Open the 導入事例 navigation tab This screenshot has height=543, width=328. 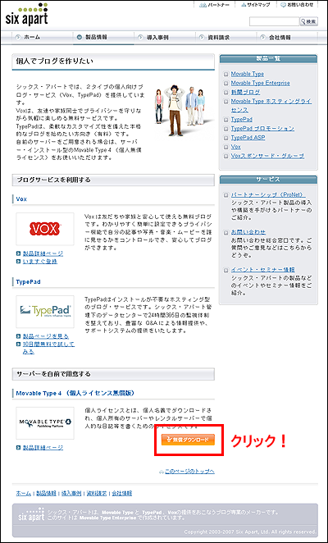[157, 38]
